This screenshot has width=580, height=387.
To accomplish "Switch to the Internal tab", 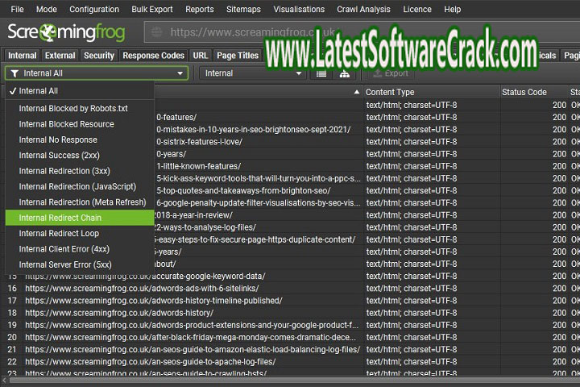I will [x=23, y=56].
